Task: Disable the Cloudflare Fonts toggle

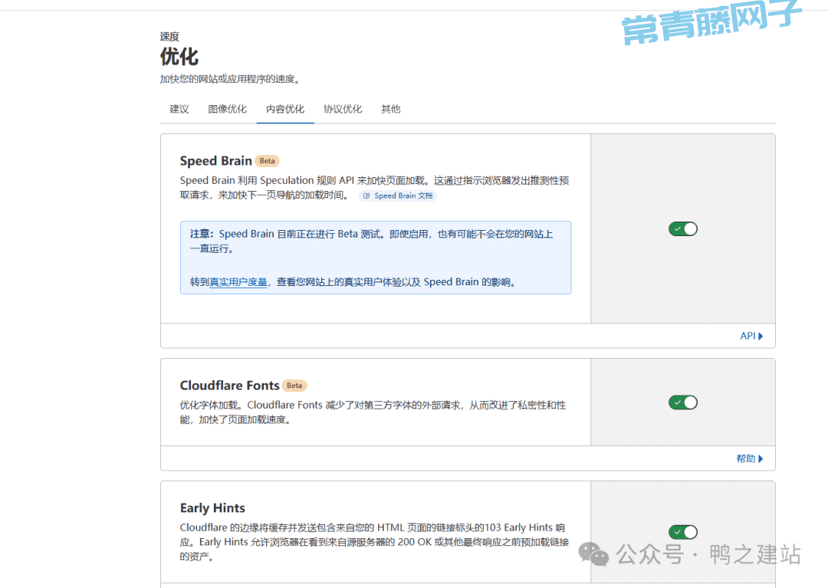Action: (683, 402)
